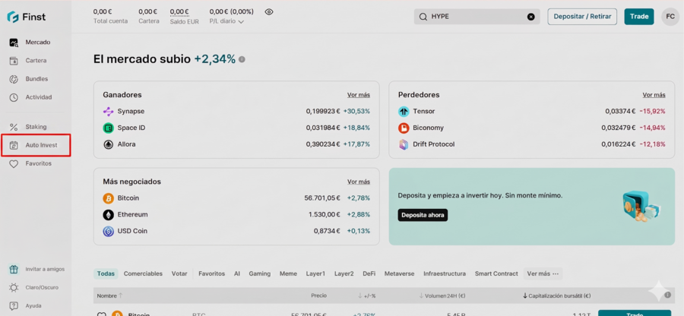Select the Biconomy coin icon
684x316 pixels.
point(404,128)
